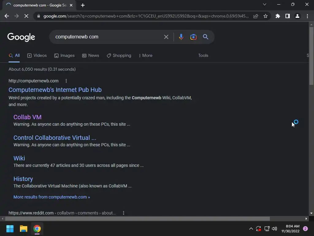Switch to the Videos tab

[37, 56]
